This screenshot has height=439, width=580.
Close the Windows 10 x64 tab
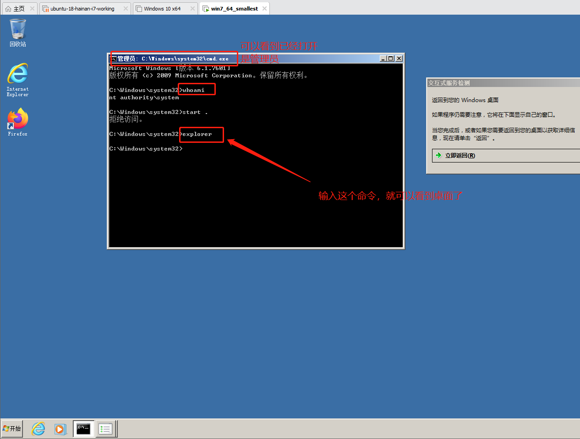tap(192, 9)
